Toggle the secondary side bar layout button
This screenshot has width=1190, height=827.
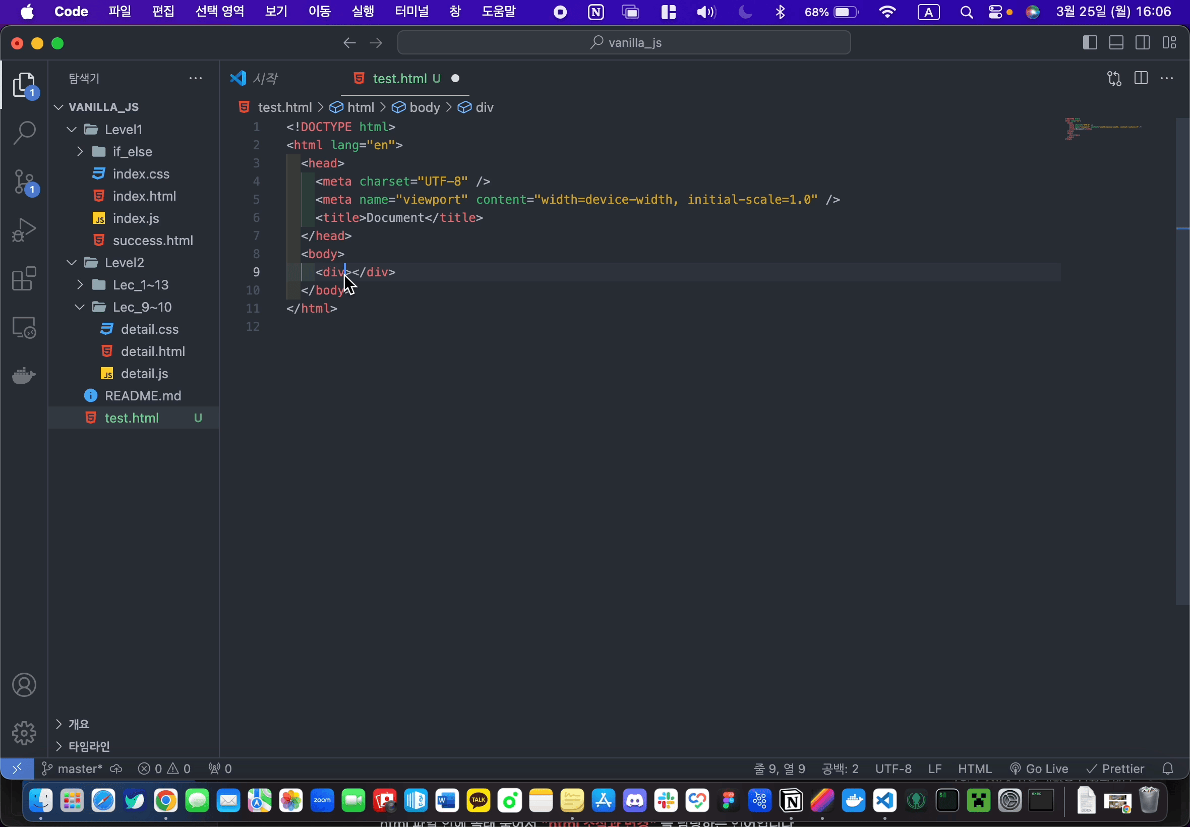(x=1142, y=42)
